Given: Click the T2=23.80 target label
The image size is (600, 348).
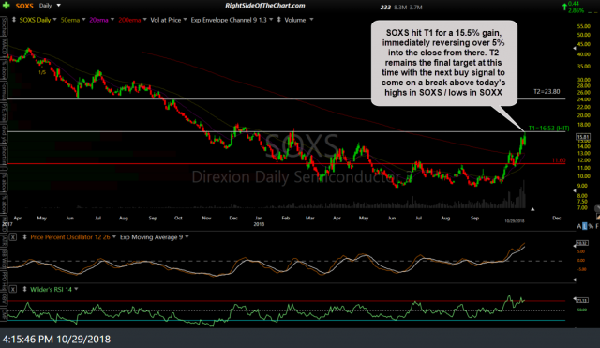Looking at the screenshot, I should click(x=547, y=92).
